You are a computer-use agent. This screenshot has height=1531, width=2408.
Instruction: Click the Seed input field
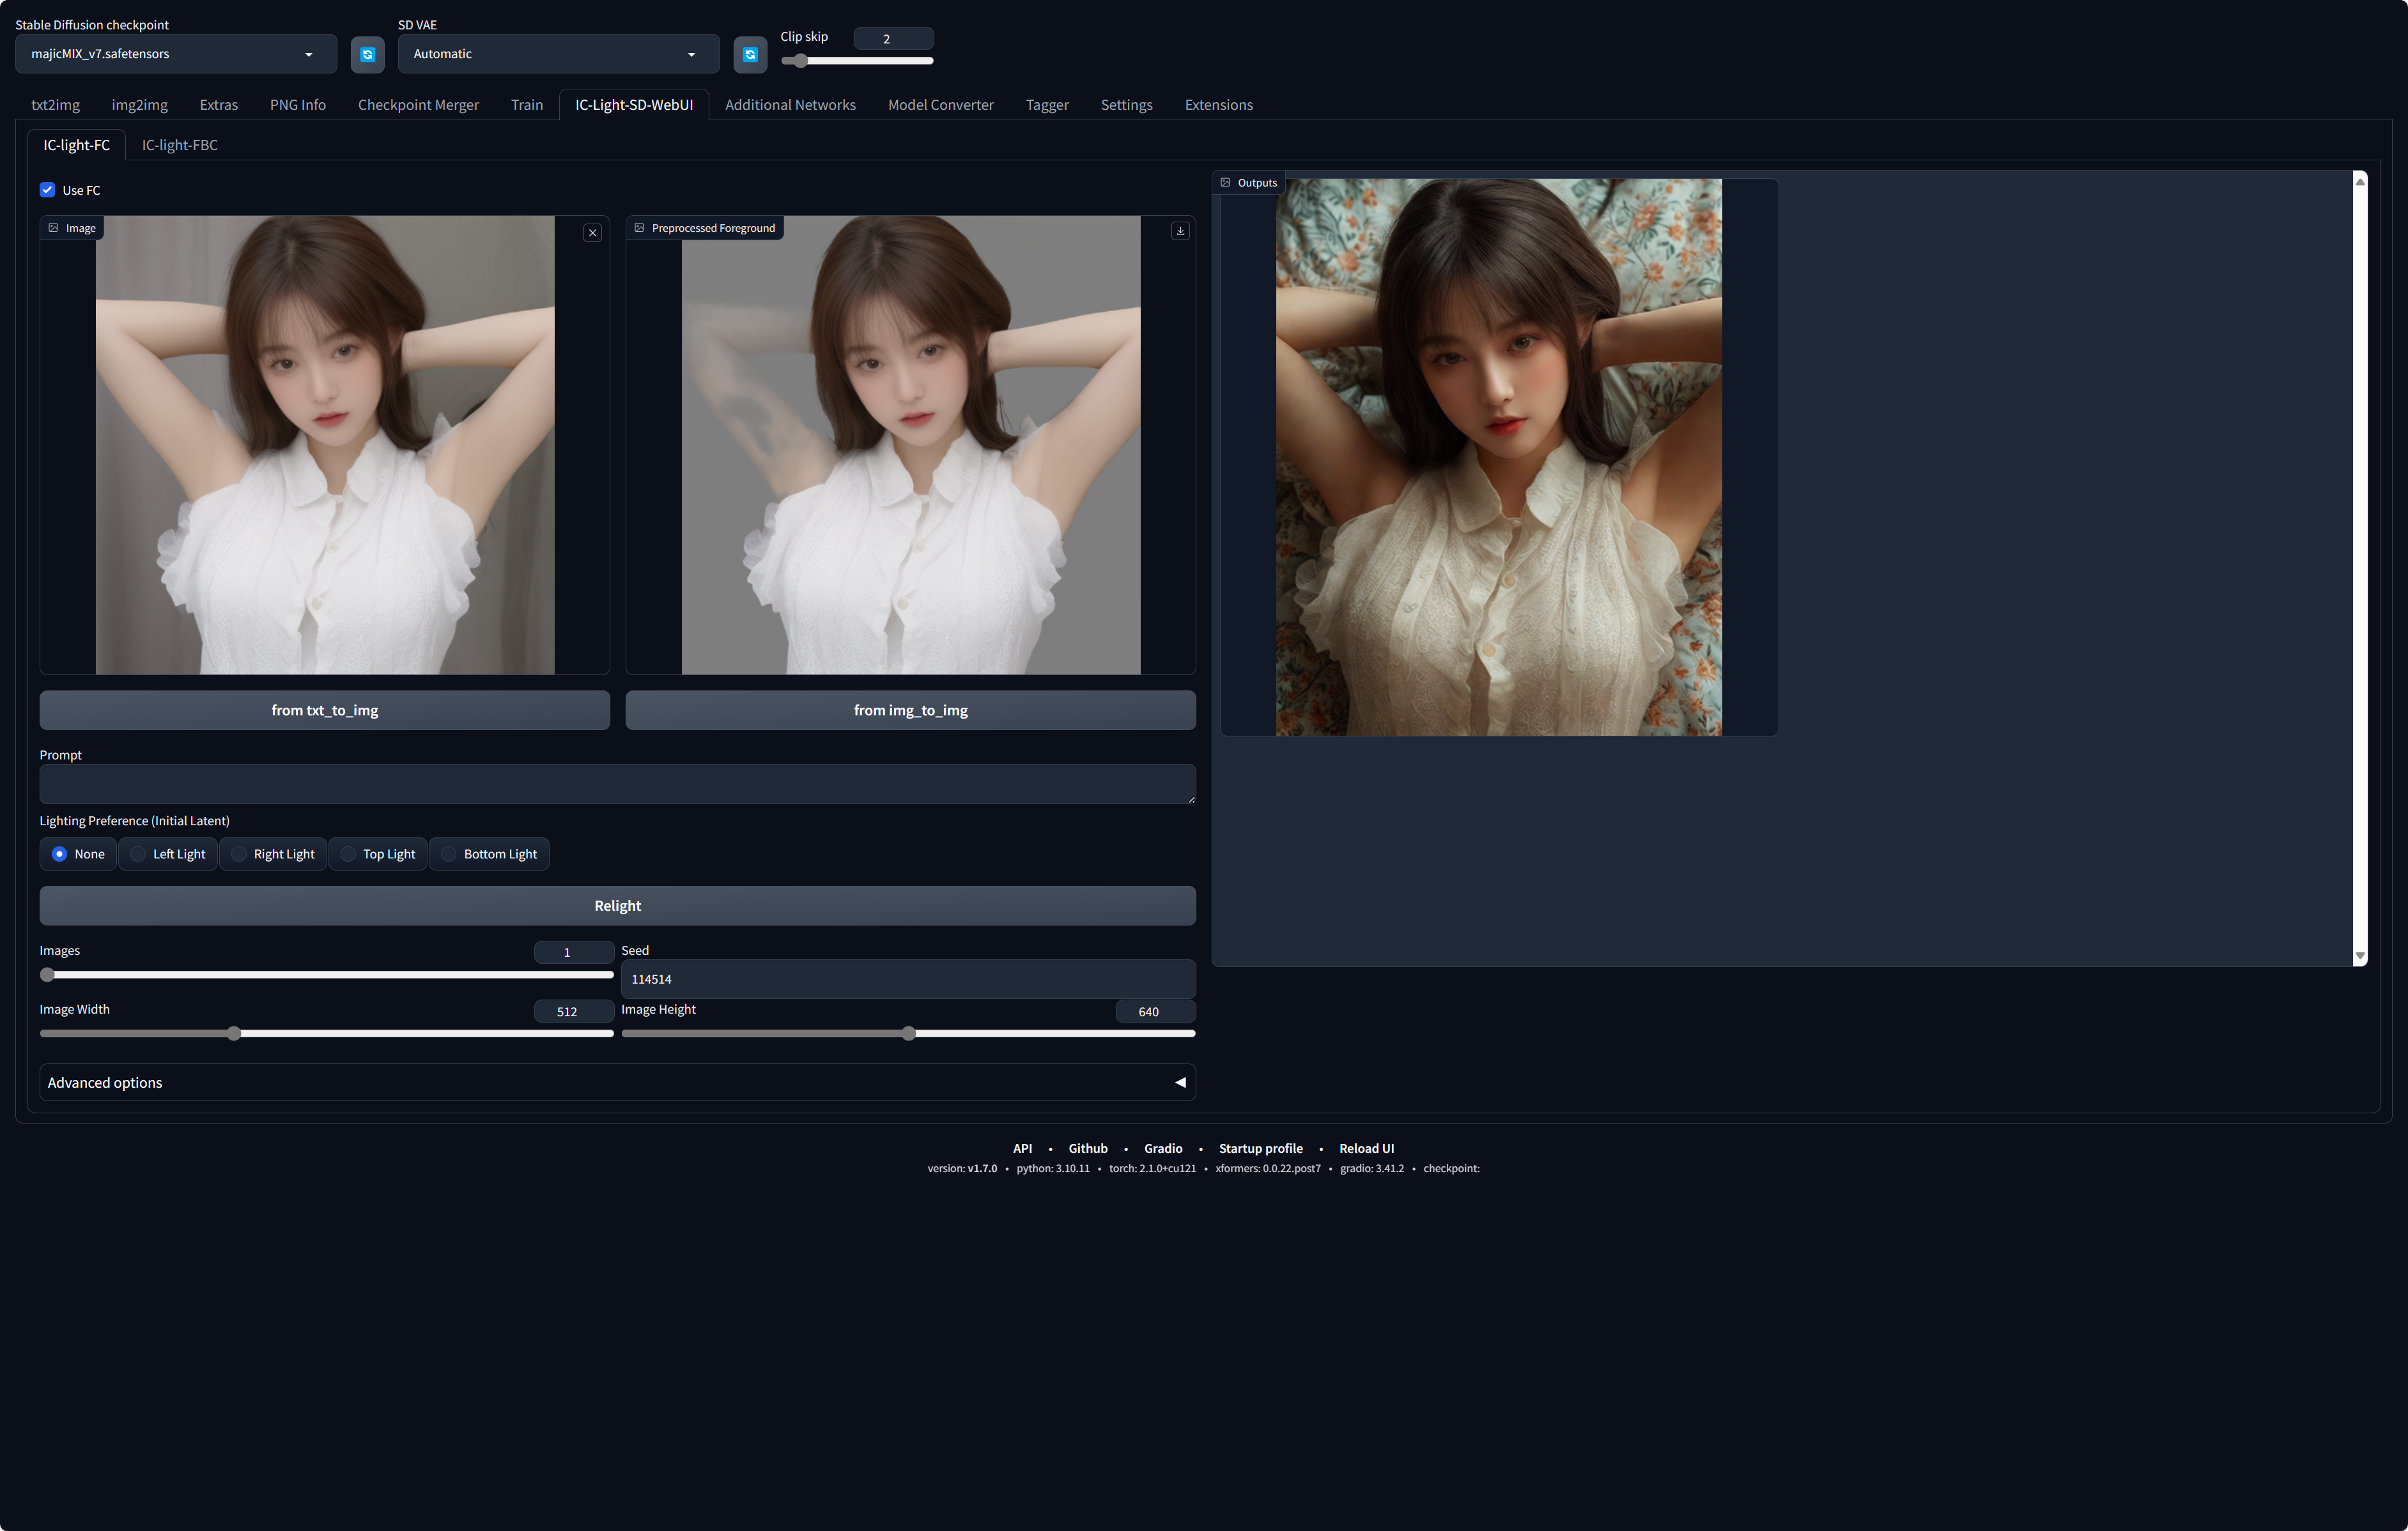tap(908, 979)
